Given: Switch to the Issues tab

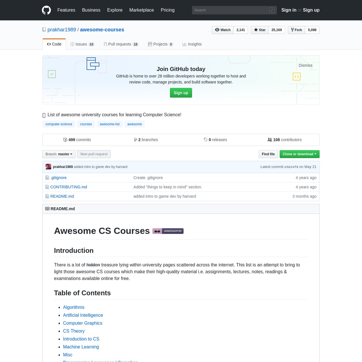Looking at the screenshot, I should (82, 44).
